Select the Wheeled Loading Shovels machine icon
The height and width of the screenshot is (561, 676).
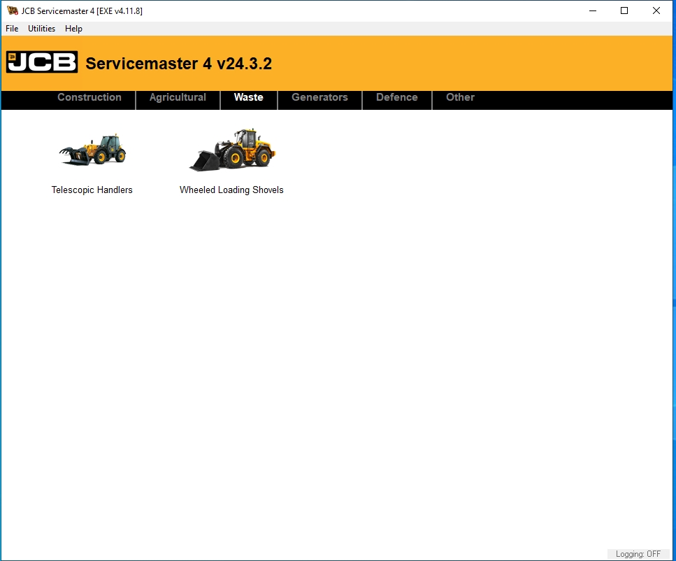pyautogui.click(x=231, y=148)
